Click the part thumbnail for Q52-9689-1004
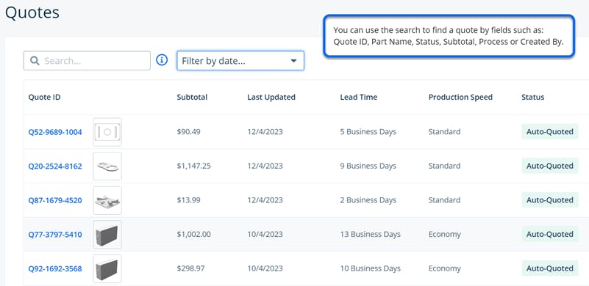This screenshot has width=589, height=286. 107,132
